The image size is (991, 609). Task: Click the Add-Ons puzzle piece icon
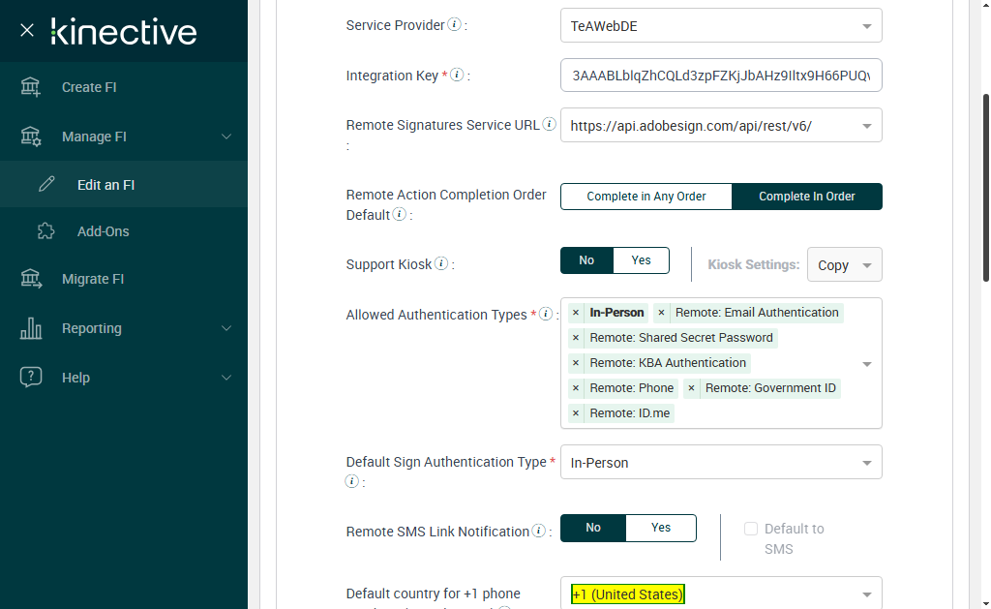pyautogui.click(x=45, y=231)
